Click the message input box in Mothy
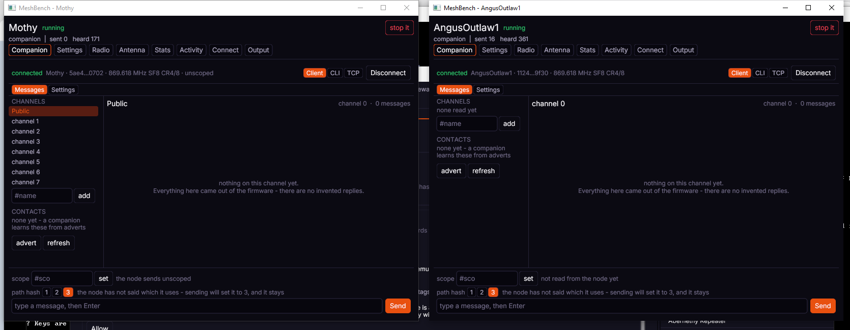The width and height of the screenshot is (850, 330). click(197, 306)
